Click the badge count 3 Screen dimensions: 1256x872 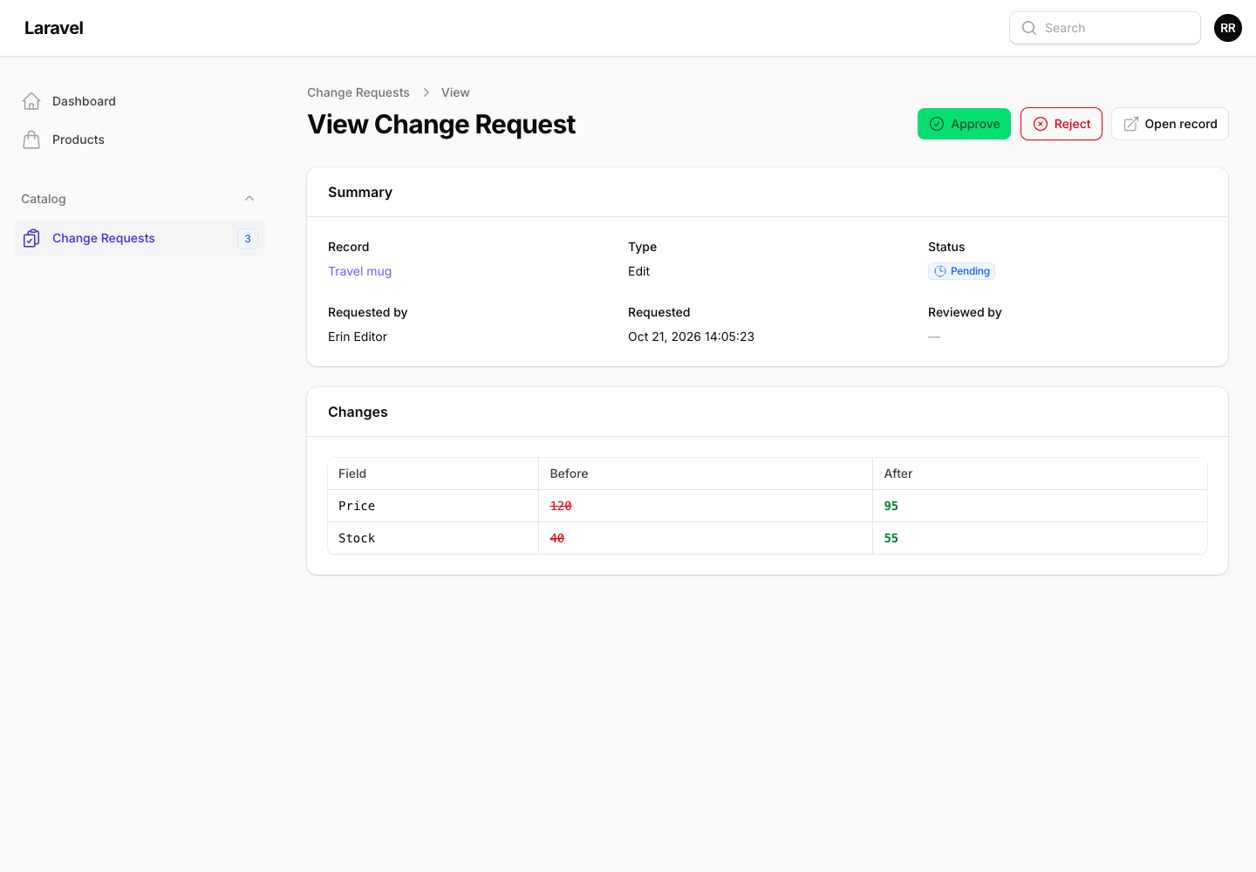248,238
